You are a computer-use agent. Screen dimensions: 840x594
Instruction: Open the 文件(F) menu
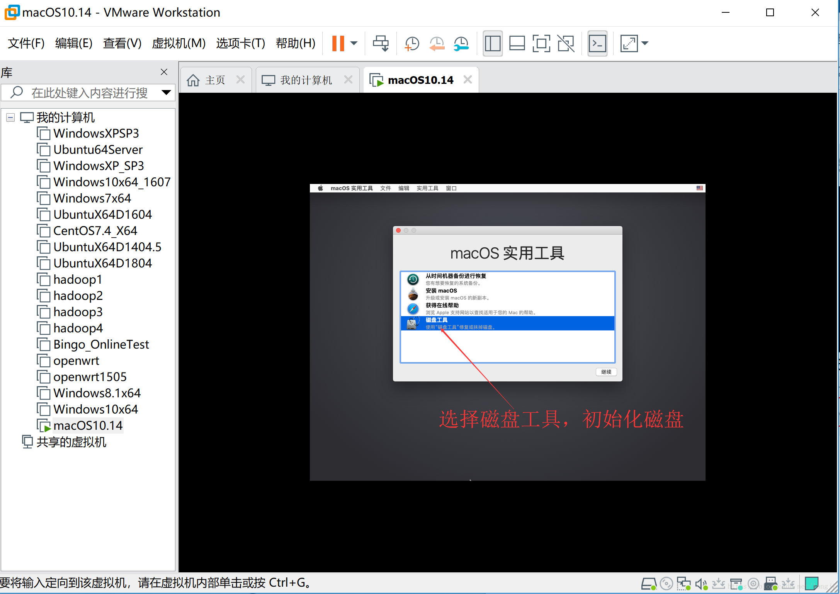26,43
